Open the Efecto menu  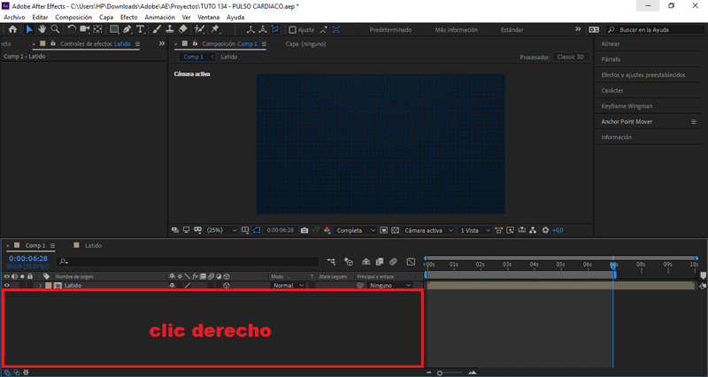(x=128, y=17)
